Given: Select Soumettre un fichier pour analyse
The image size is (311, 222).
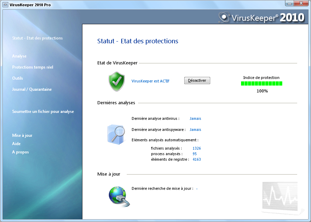Looking at the screenshot, I should (43, 112).
